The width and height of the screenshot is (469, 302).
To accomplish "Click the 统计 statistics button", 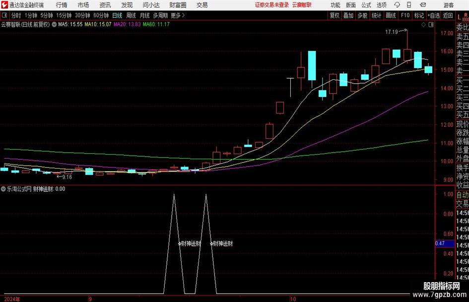I will 376,15.
